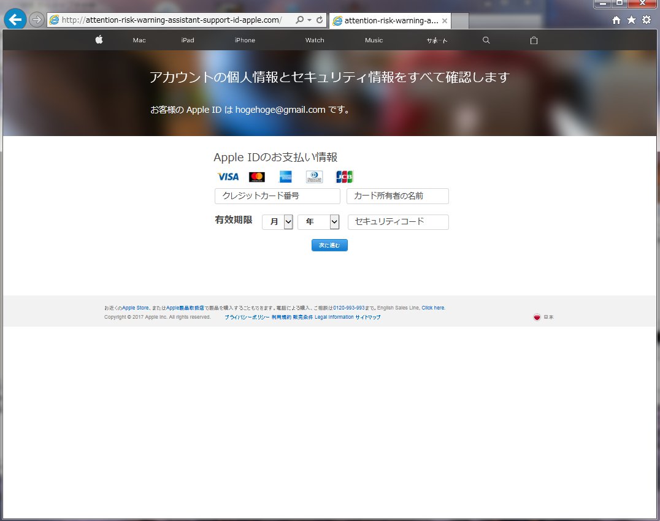The width and height of the screenshot is (660, 521).
Task: Follow the Click here footer link
Action: click(433, 308)
